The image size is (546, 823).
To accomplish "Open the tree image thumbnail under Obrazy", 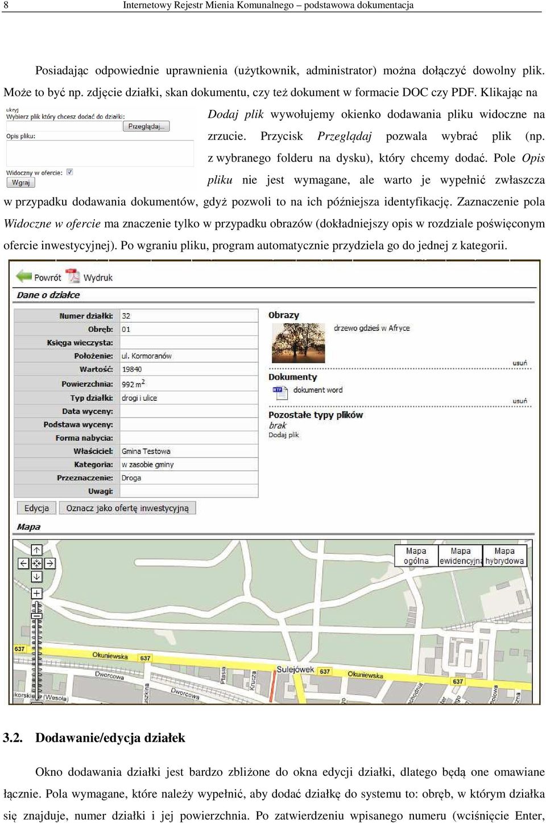I will click(x=299, y=343).
